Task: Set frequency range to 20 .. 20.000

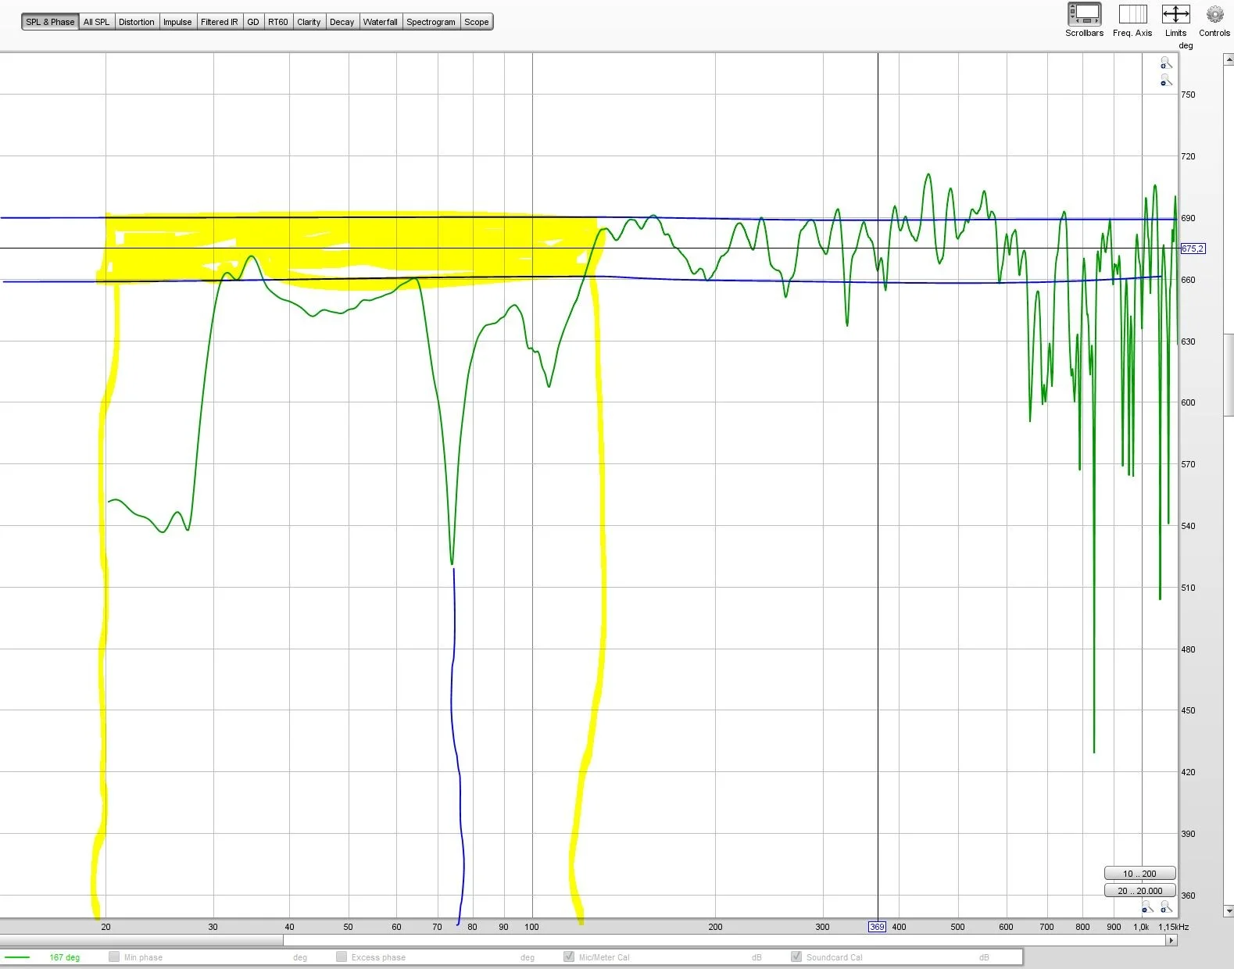Action: point(1139,891)
